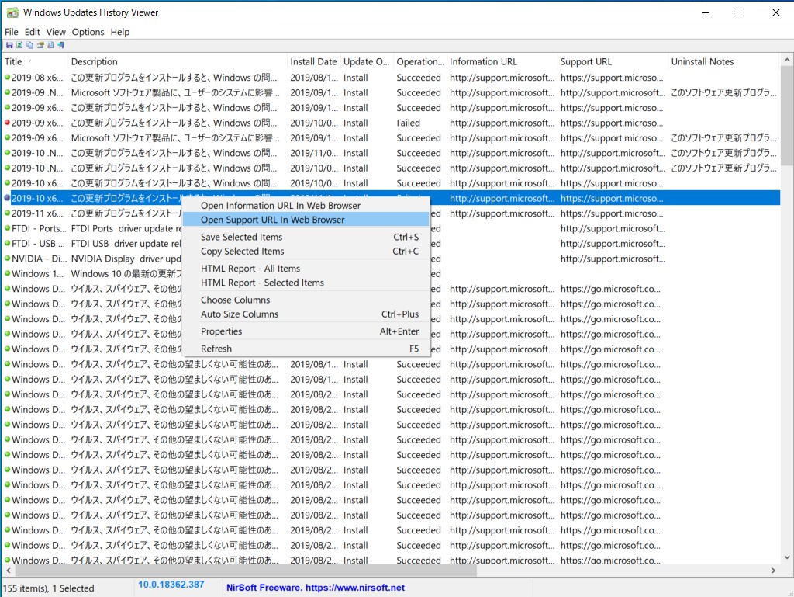This screenshot has width=794, height=597.
Task: Sort by the Install Date column header
Action: coord(313,61)
